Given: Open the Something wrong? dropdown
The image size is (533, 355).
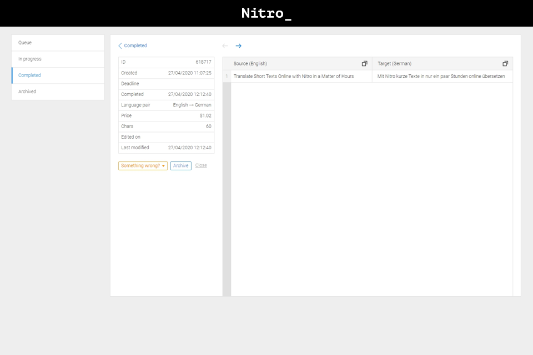Looking at the screenshot, I should [x=143, y=165].
